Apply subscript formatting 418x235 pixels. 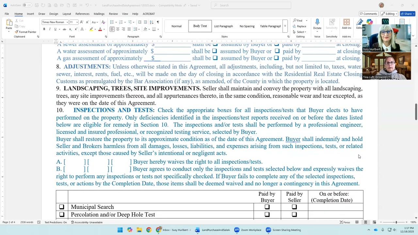[70, 29]
